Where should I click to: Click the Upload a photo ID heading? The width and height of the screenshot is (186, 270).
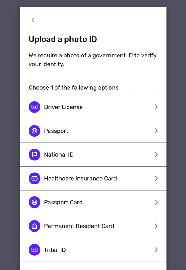click(63, 39)
